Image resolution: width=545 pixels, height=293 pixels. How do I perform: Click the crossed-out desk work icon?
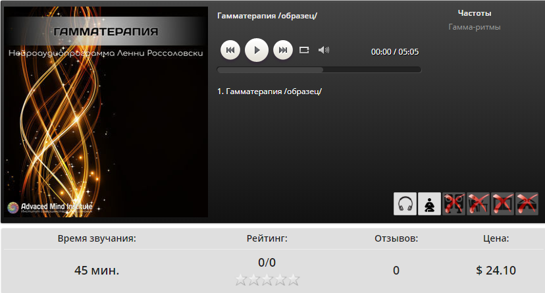coord(478,203)
